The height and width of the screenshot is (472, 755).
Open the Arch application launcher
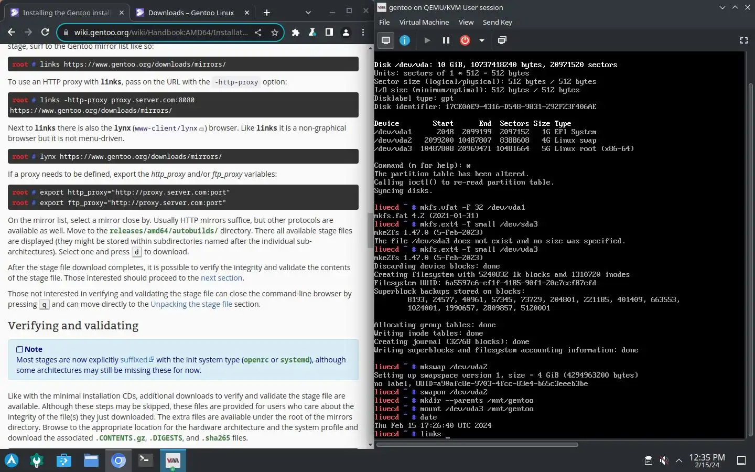coord(12,460)
